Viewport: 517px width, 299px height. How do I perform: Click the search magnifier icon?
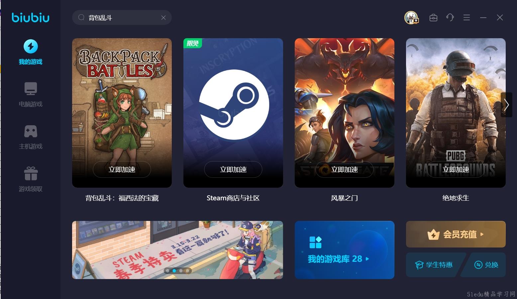(81, 18)
